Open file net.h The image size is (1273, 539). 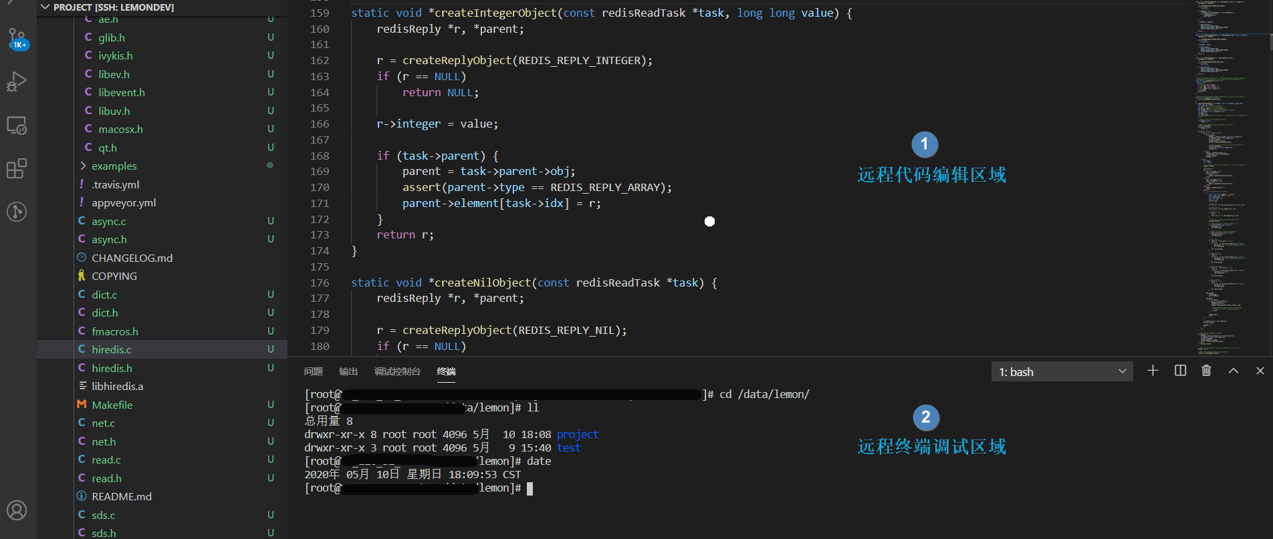[x=104, y=441]
